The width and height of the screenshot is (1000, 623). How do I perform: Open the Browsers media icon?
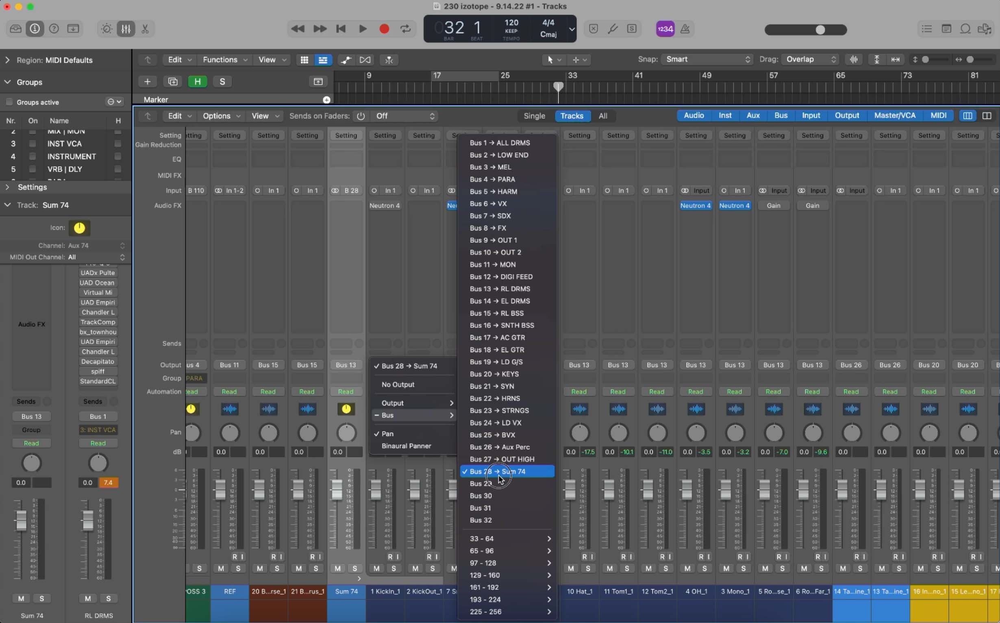[x=985, y=29]
